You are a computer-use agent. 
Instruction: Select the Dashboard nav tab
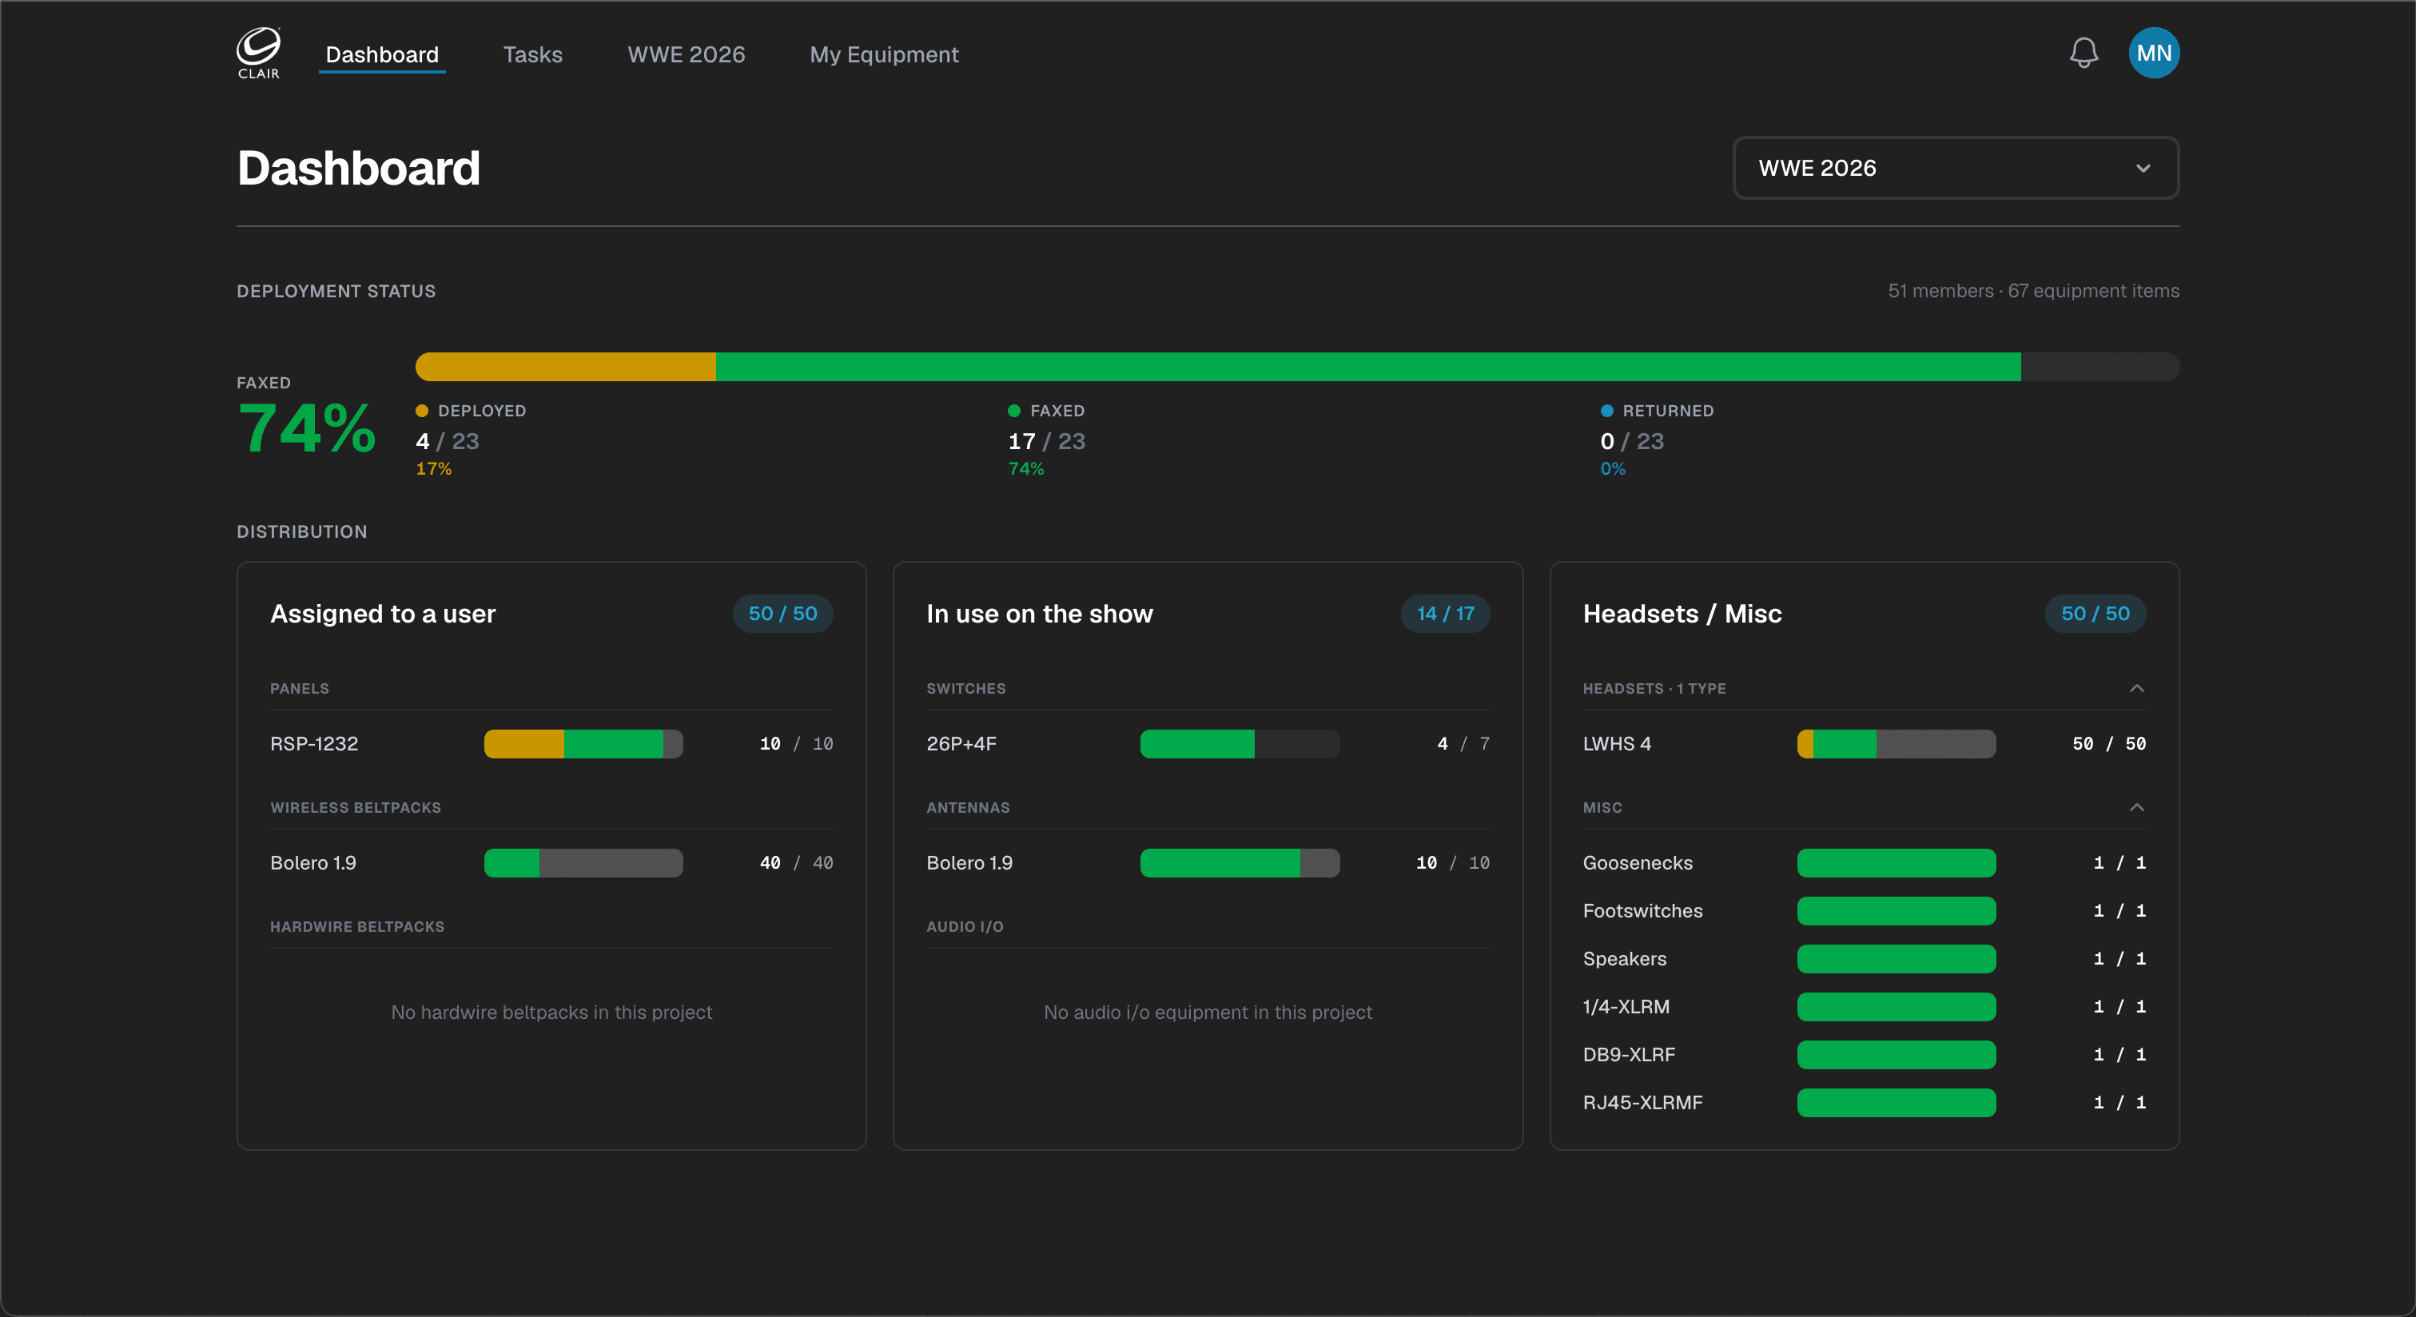point(382,54)
